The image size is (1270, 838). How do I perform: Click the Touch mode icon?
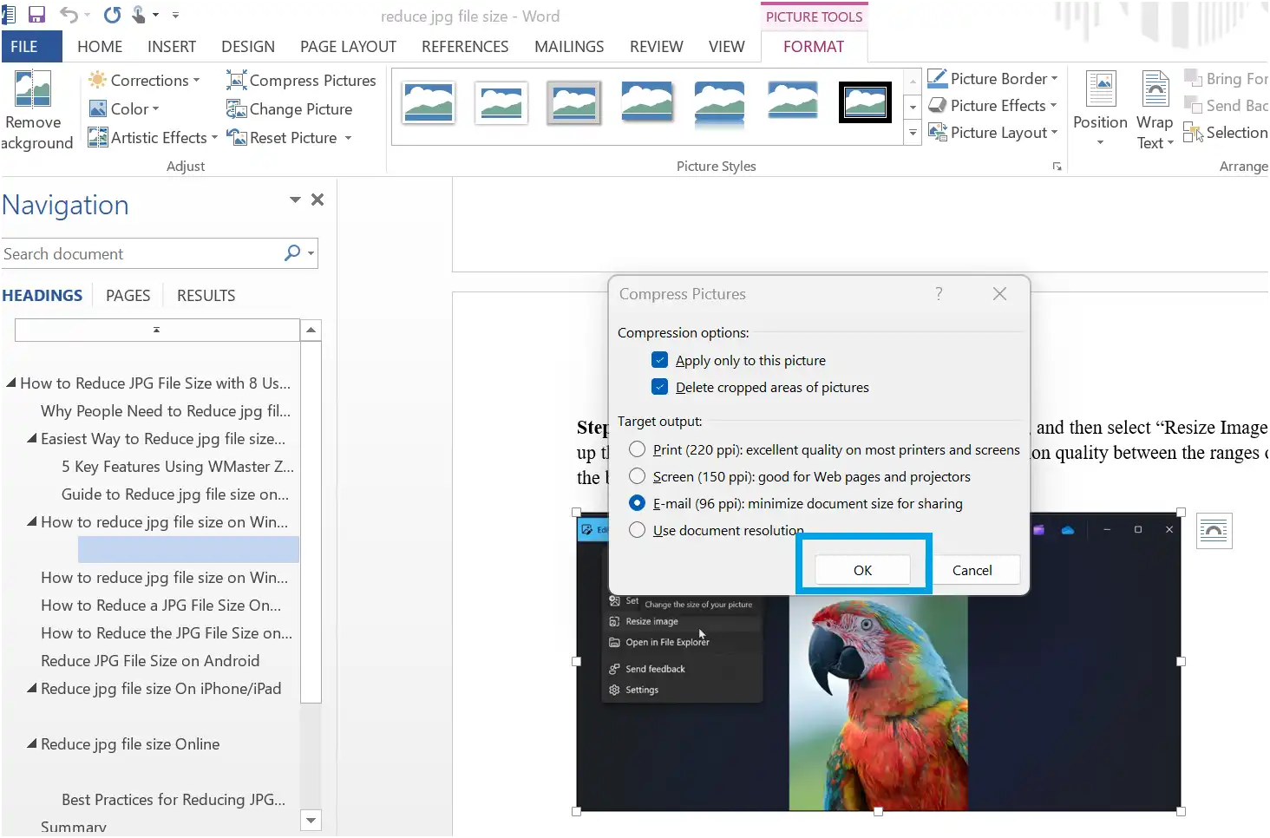(139, 15)
